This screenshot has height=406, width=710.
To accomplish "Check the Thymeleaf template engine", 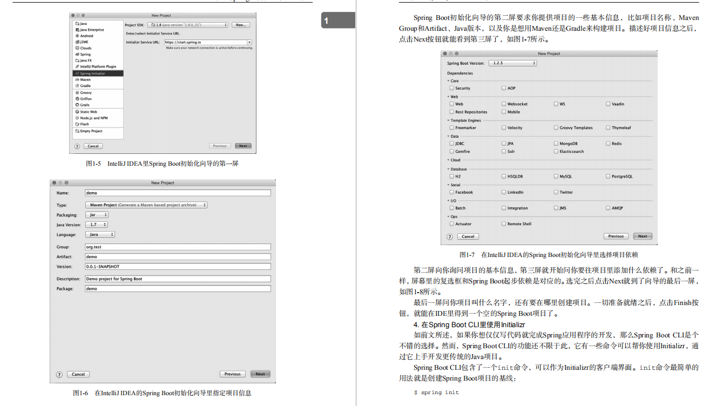I will [608, 128].
